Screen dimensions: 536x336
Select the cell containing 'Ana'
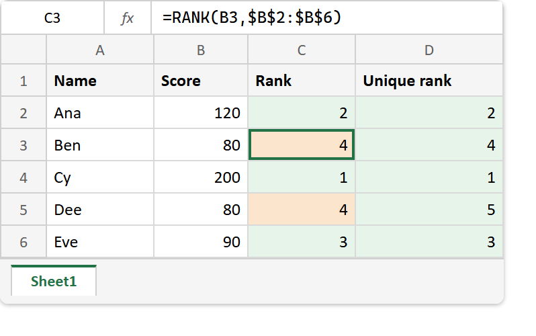pos(100,113)
